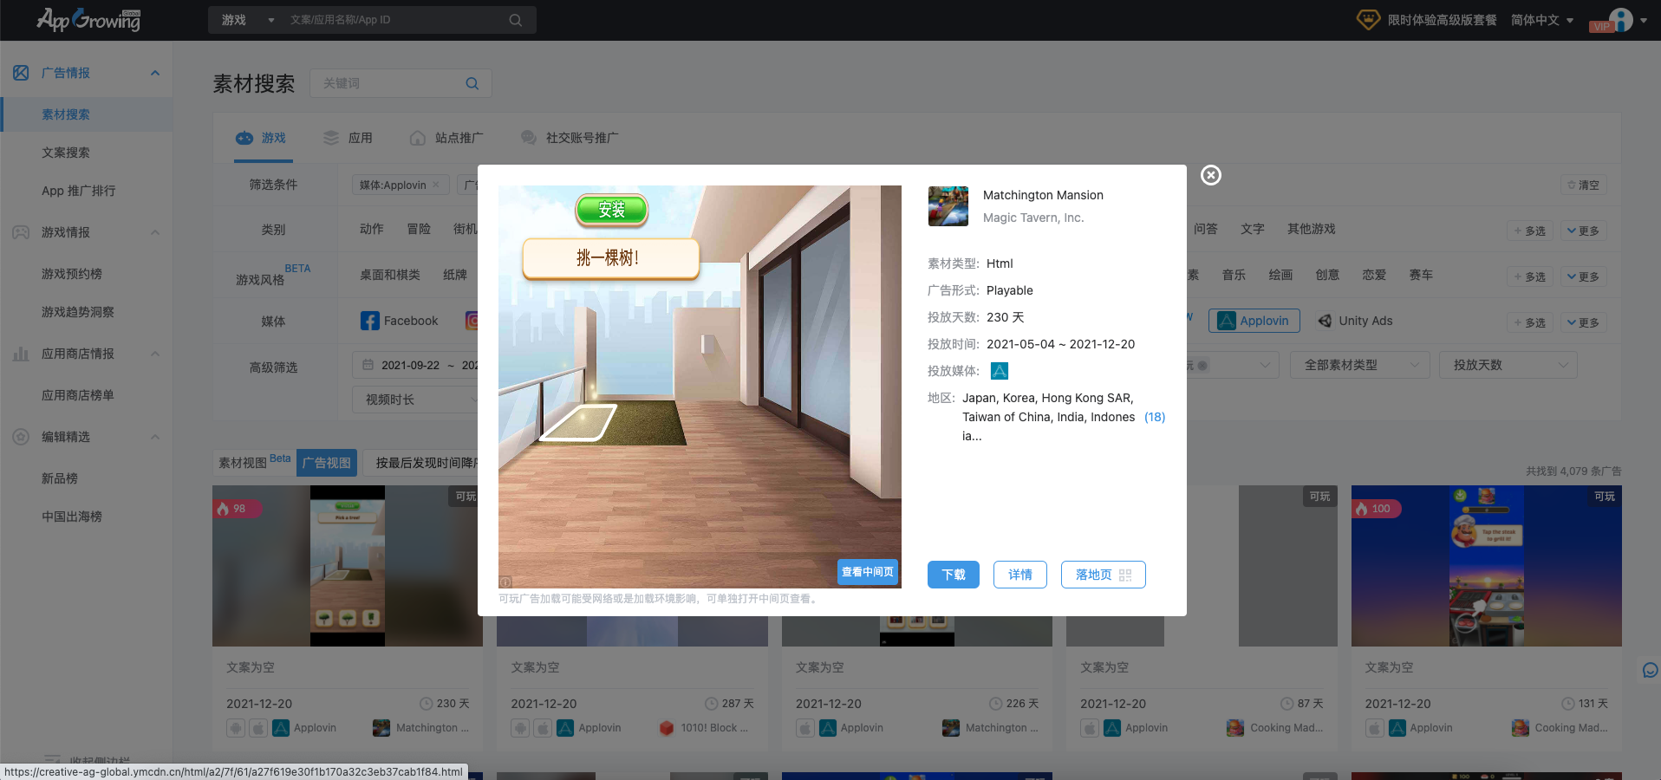The image size is (1661, 780).
Task: Select the 音乐 game style filter
Action: click(1234, 275)
